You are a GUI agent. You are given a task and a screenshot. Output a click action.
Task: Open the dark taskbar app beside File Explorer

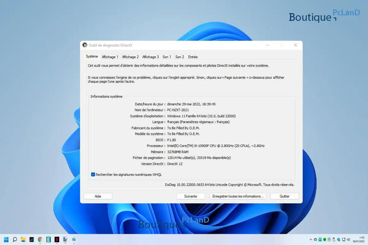(x=32, y=239)
